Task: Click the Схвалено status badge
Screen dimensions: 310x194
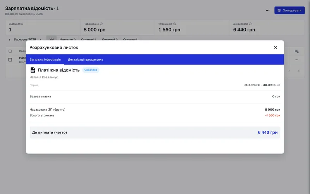Action: click(x=91, y=70)
